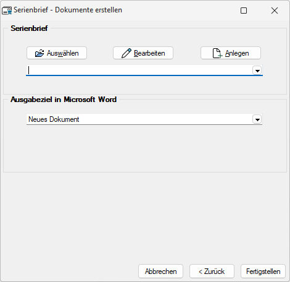Viewport: 290px width, 282px height.
Task: Expand the Serienbrief file dropdown arrow
Action: [257, 70]
